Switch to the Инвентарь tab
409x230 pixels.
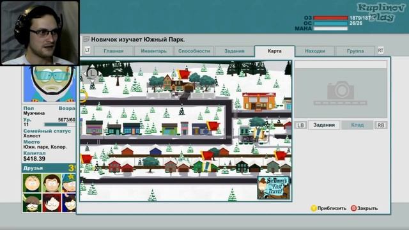pyautogui.click(x=153, y=51)
